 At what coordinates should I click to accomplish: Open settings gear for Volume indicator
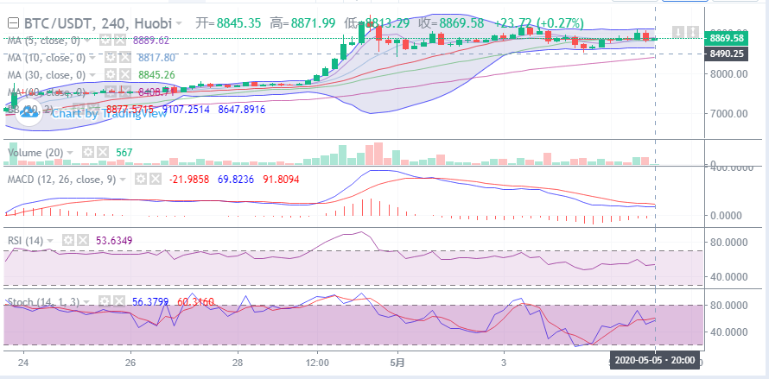tap(88, 153)
